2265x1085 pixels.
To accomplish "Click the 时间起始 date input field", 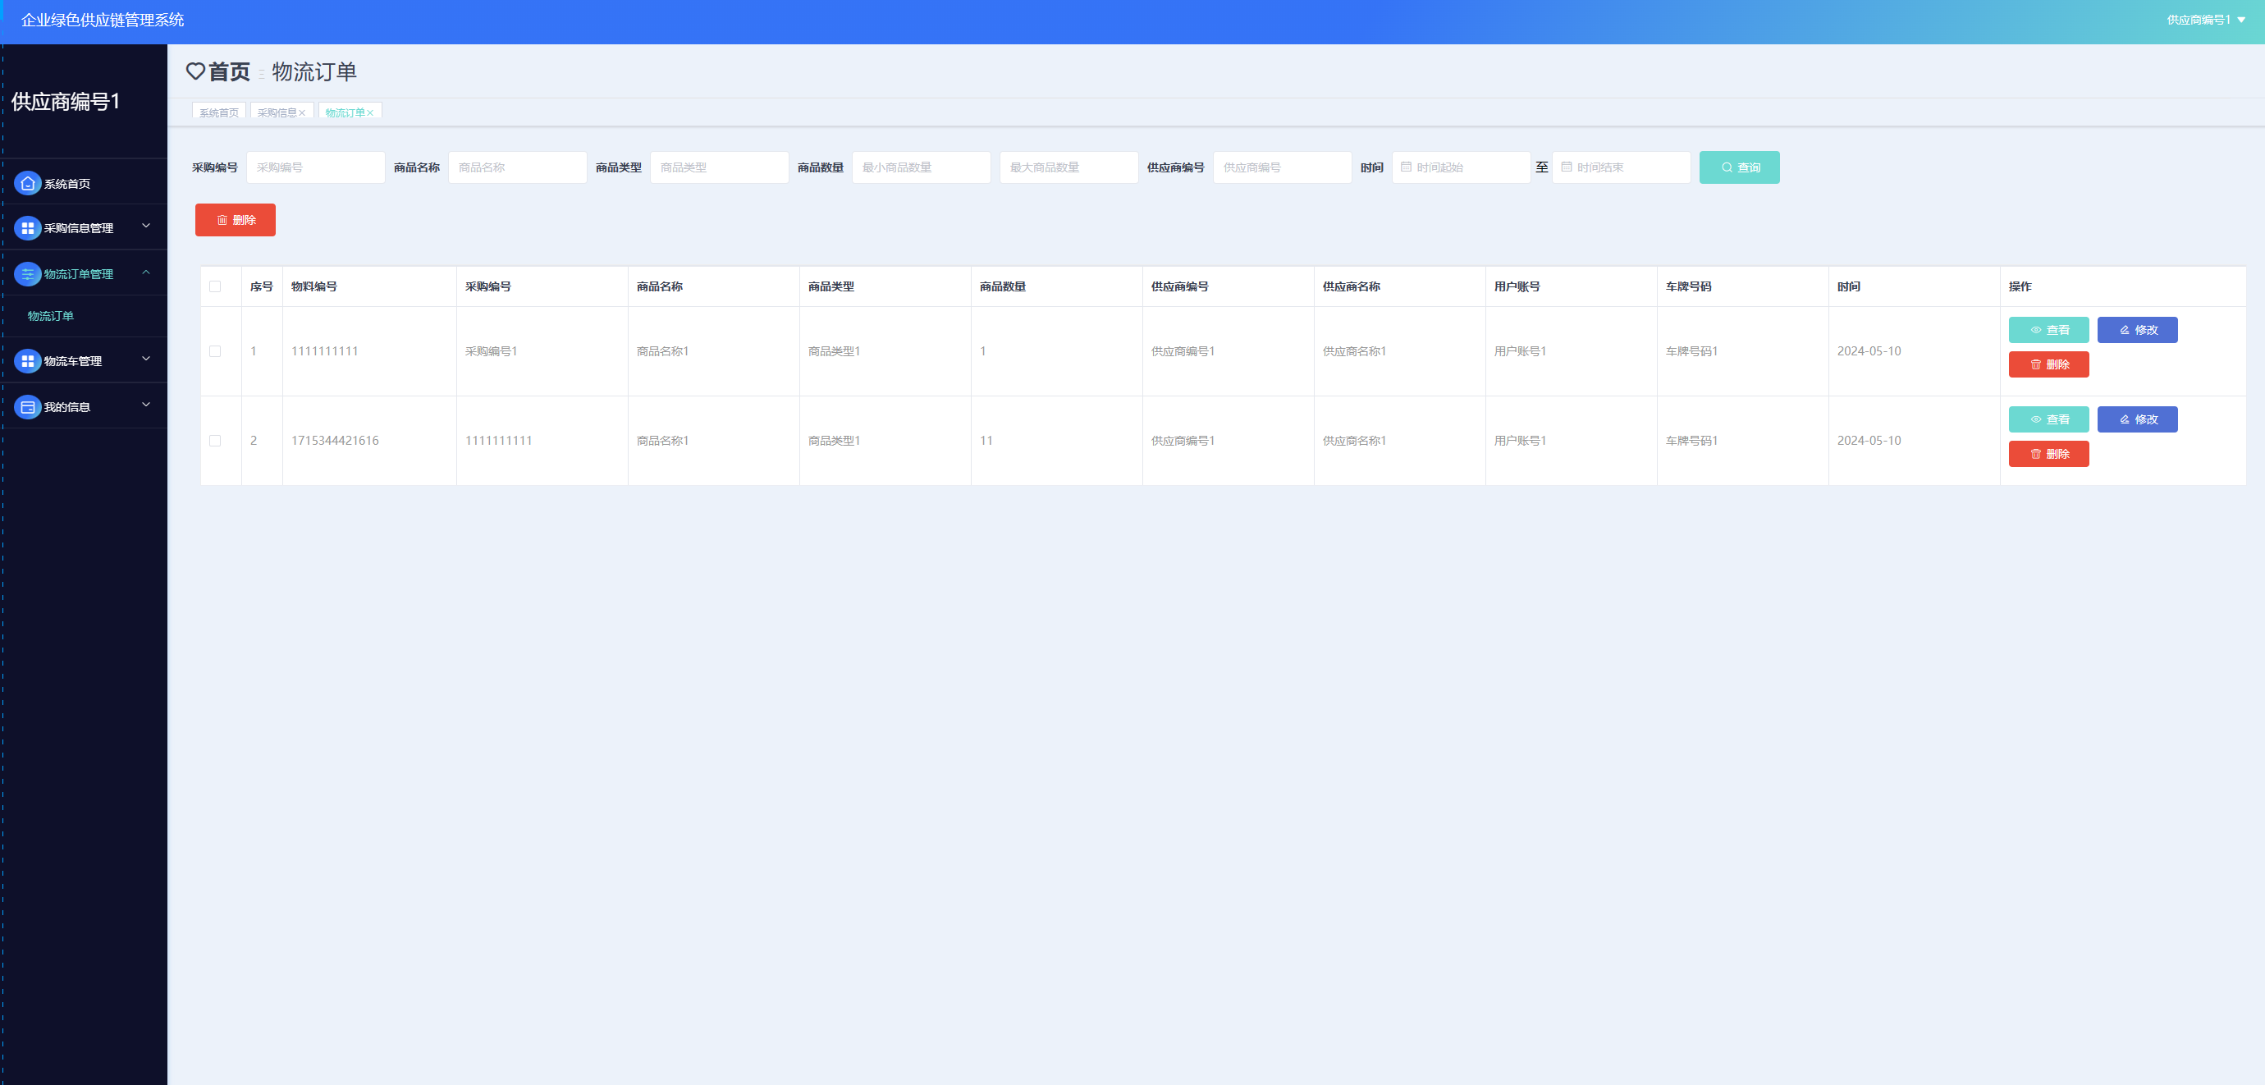I will 1461,168.
